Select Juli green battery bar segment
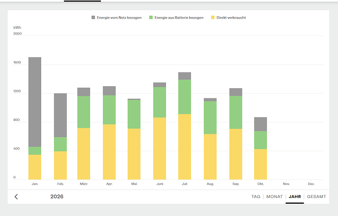Image resolution: width=338 pixels, height=216 pixels. tap(185, 97)
